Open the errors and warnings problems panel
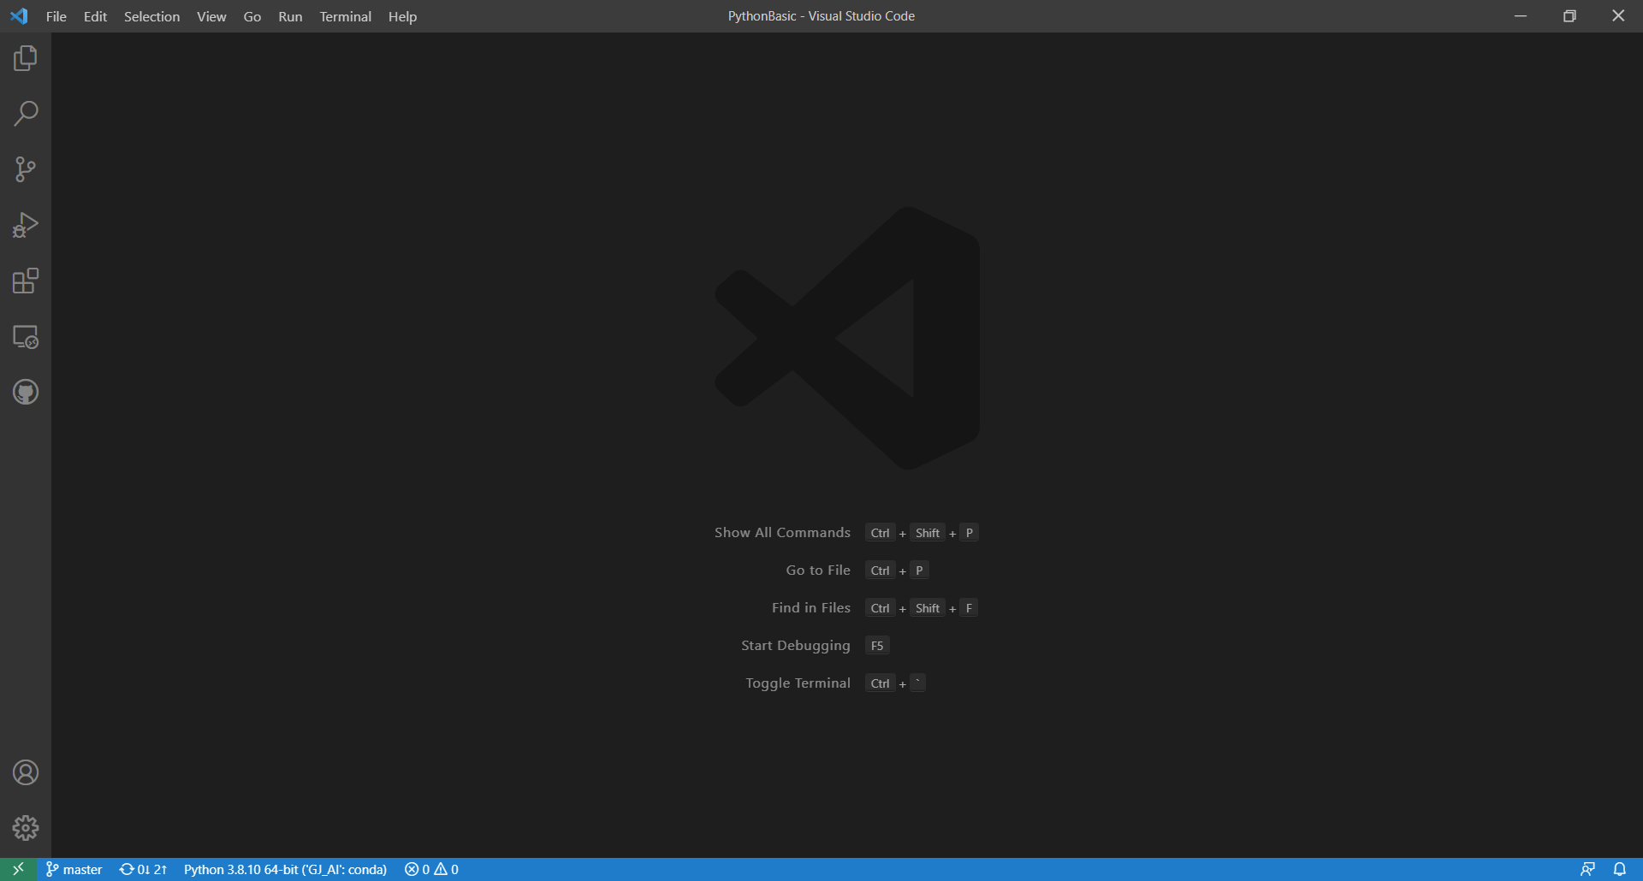This screenshot has height=881, width=1643. (431, 869)
